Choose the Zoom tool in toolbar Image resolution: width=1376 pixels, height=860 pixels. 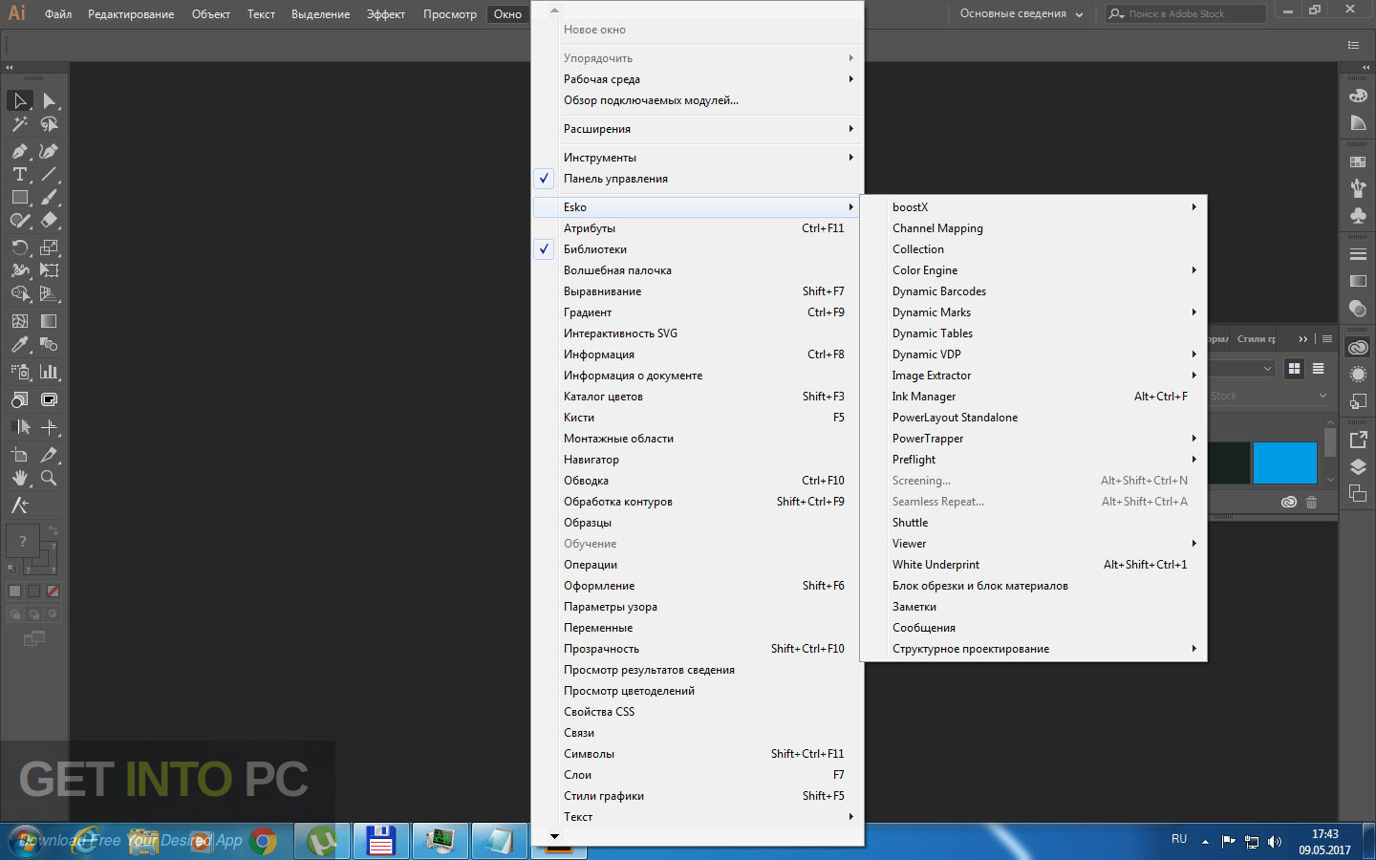point(49,478)
